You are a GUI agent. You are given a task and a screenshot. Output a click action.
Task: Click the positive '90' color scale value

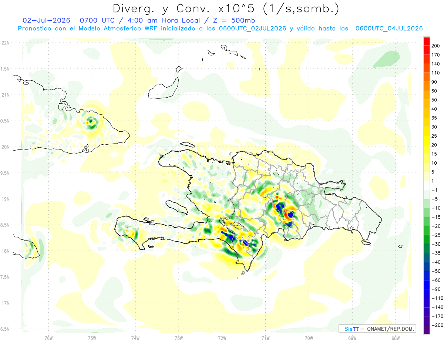tap(434, 82)
